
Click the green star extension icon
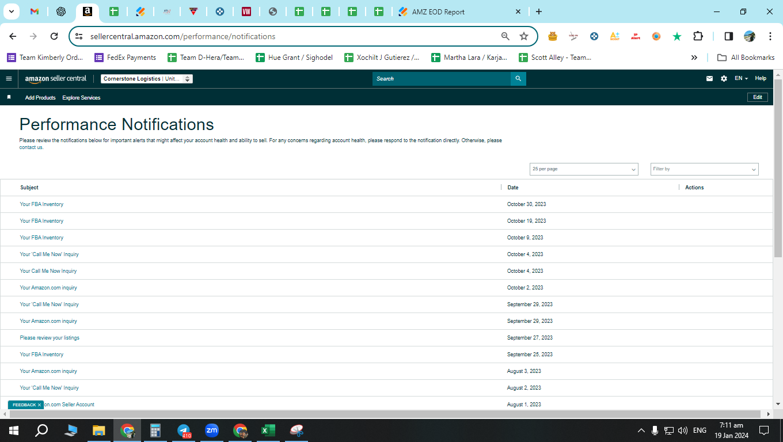tap(677, 36)
